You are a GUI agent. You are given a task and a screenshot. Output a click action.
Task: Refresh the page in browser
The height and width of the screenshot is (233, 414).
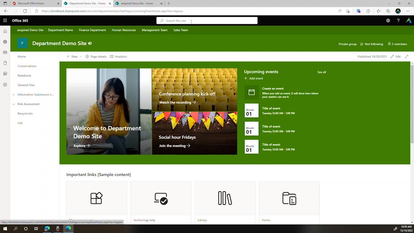(25, 11)
